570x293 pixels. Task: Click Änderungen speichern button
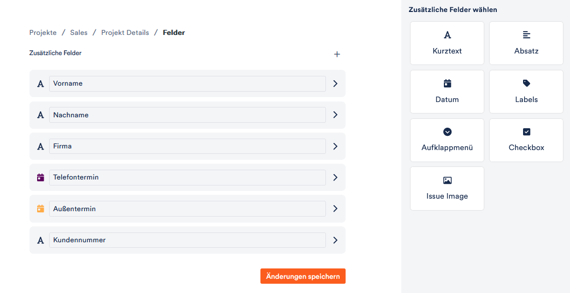pyautogui.click(x=303, y=276)
